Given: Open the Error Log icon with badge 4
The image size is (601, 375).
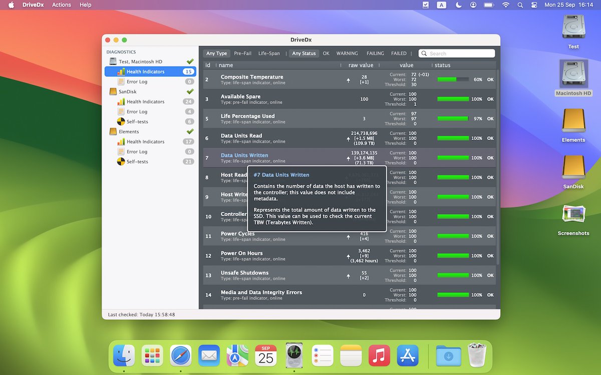Looking at the screenshot, I should [121, 111].
